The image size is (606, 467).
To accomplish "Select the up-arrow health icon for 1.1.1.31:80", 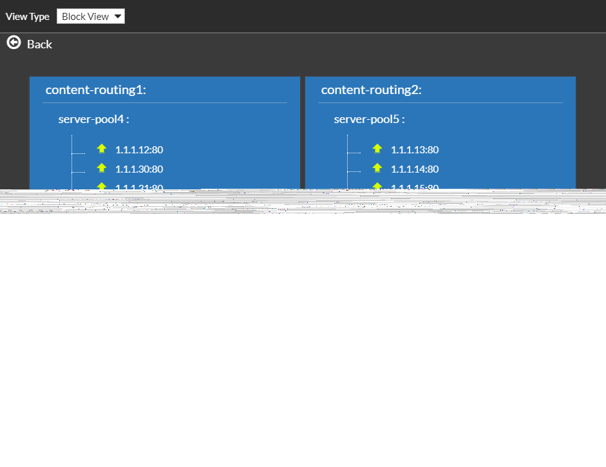I will coord(102,186).
